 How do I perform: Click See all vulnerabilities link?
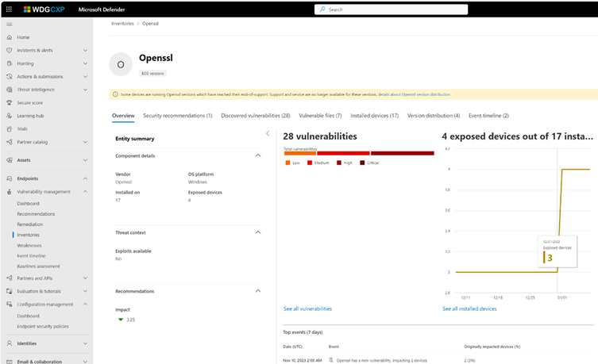pyautogui.click(x=308, y=308)
